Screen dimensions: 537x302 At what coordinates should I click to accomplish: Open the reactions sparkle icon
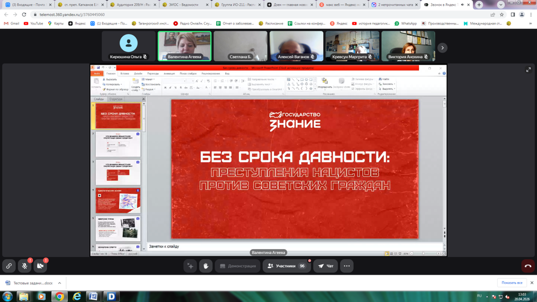(190, 266)
